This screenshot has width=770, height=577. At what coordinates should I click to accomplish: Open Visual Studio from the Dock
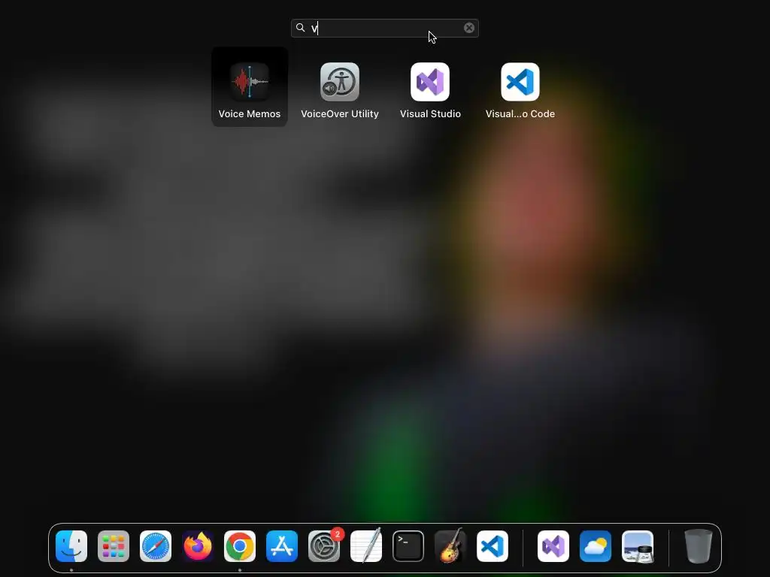click(553, 546)
